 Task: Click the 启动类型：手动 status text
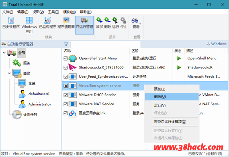(71, 154)
